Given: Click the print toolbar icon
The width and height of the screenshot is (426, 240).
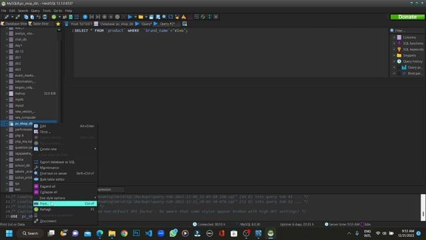Looking at the screenshot, I should (45, 17).
